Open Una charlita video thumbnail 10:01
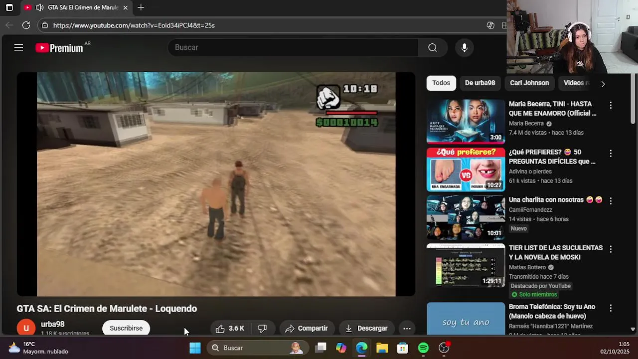Image resolution: width=638 pixels, height=359 pixels. pos(466,217)
